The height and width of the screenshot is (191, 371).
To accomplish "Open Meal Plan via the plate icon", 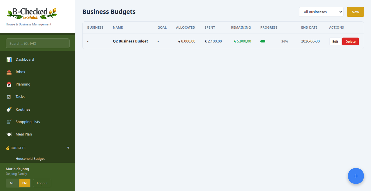I will click(x=9, y=134).
